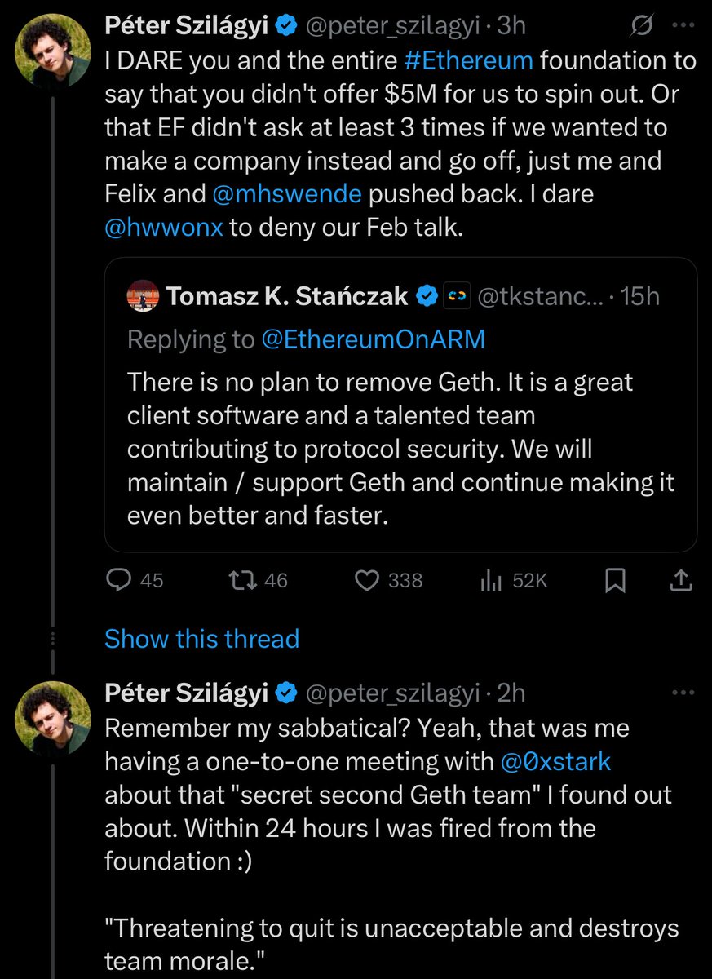Open the @EthereumOnARM reply link
This screenshot has width=712, height=979.
coord(373,339)
